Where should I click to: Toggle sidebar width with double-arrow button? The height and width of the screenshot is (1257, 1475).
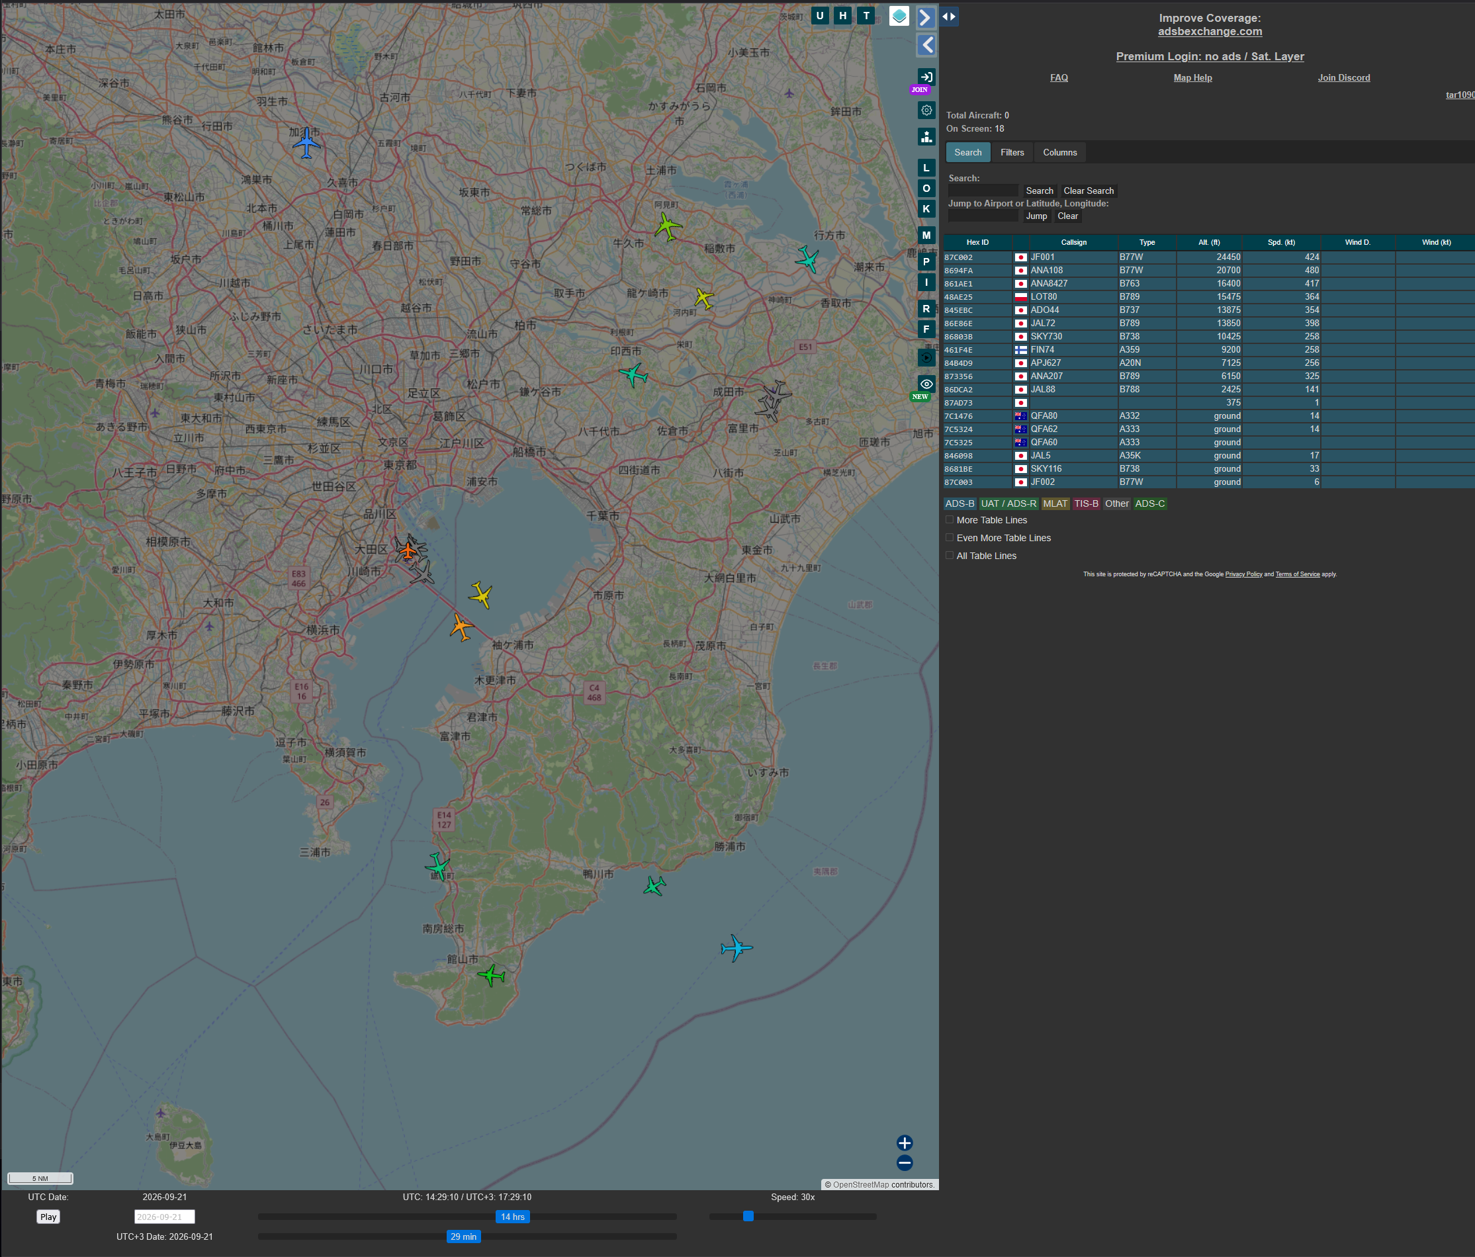pos(949,17)
